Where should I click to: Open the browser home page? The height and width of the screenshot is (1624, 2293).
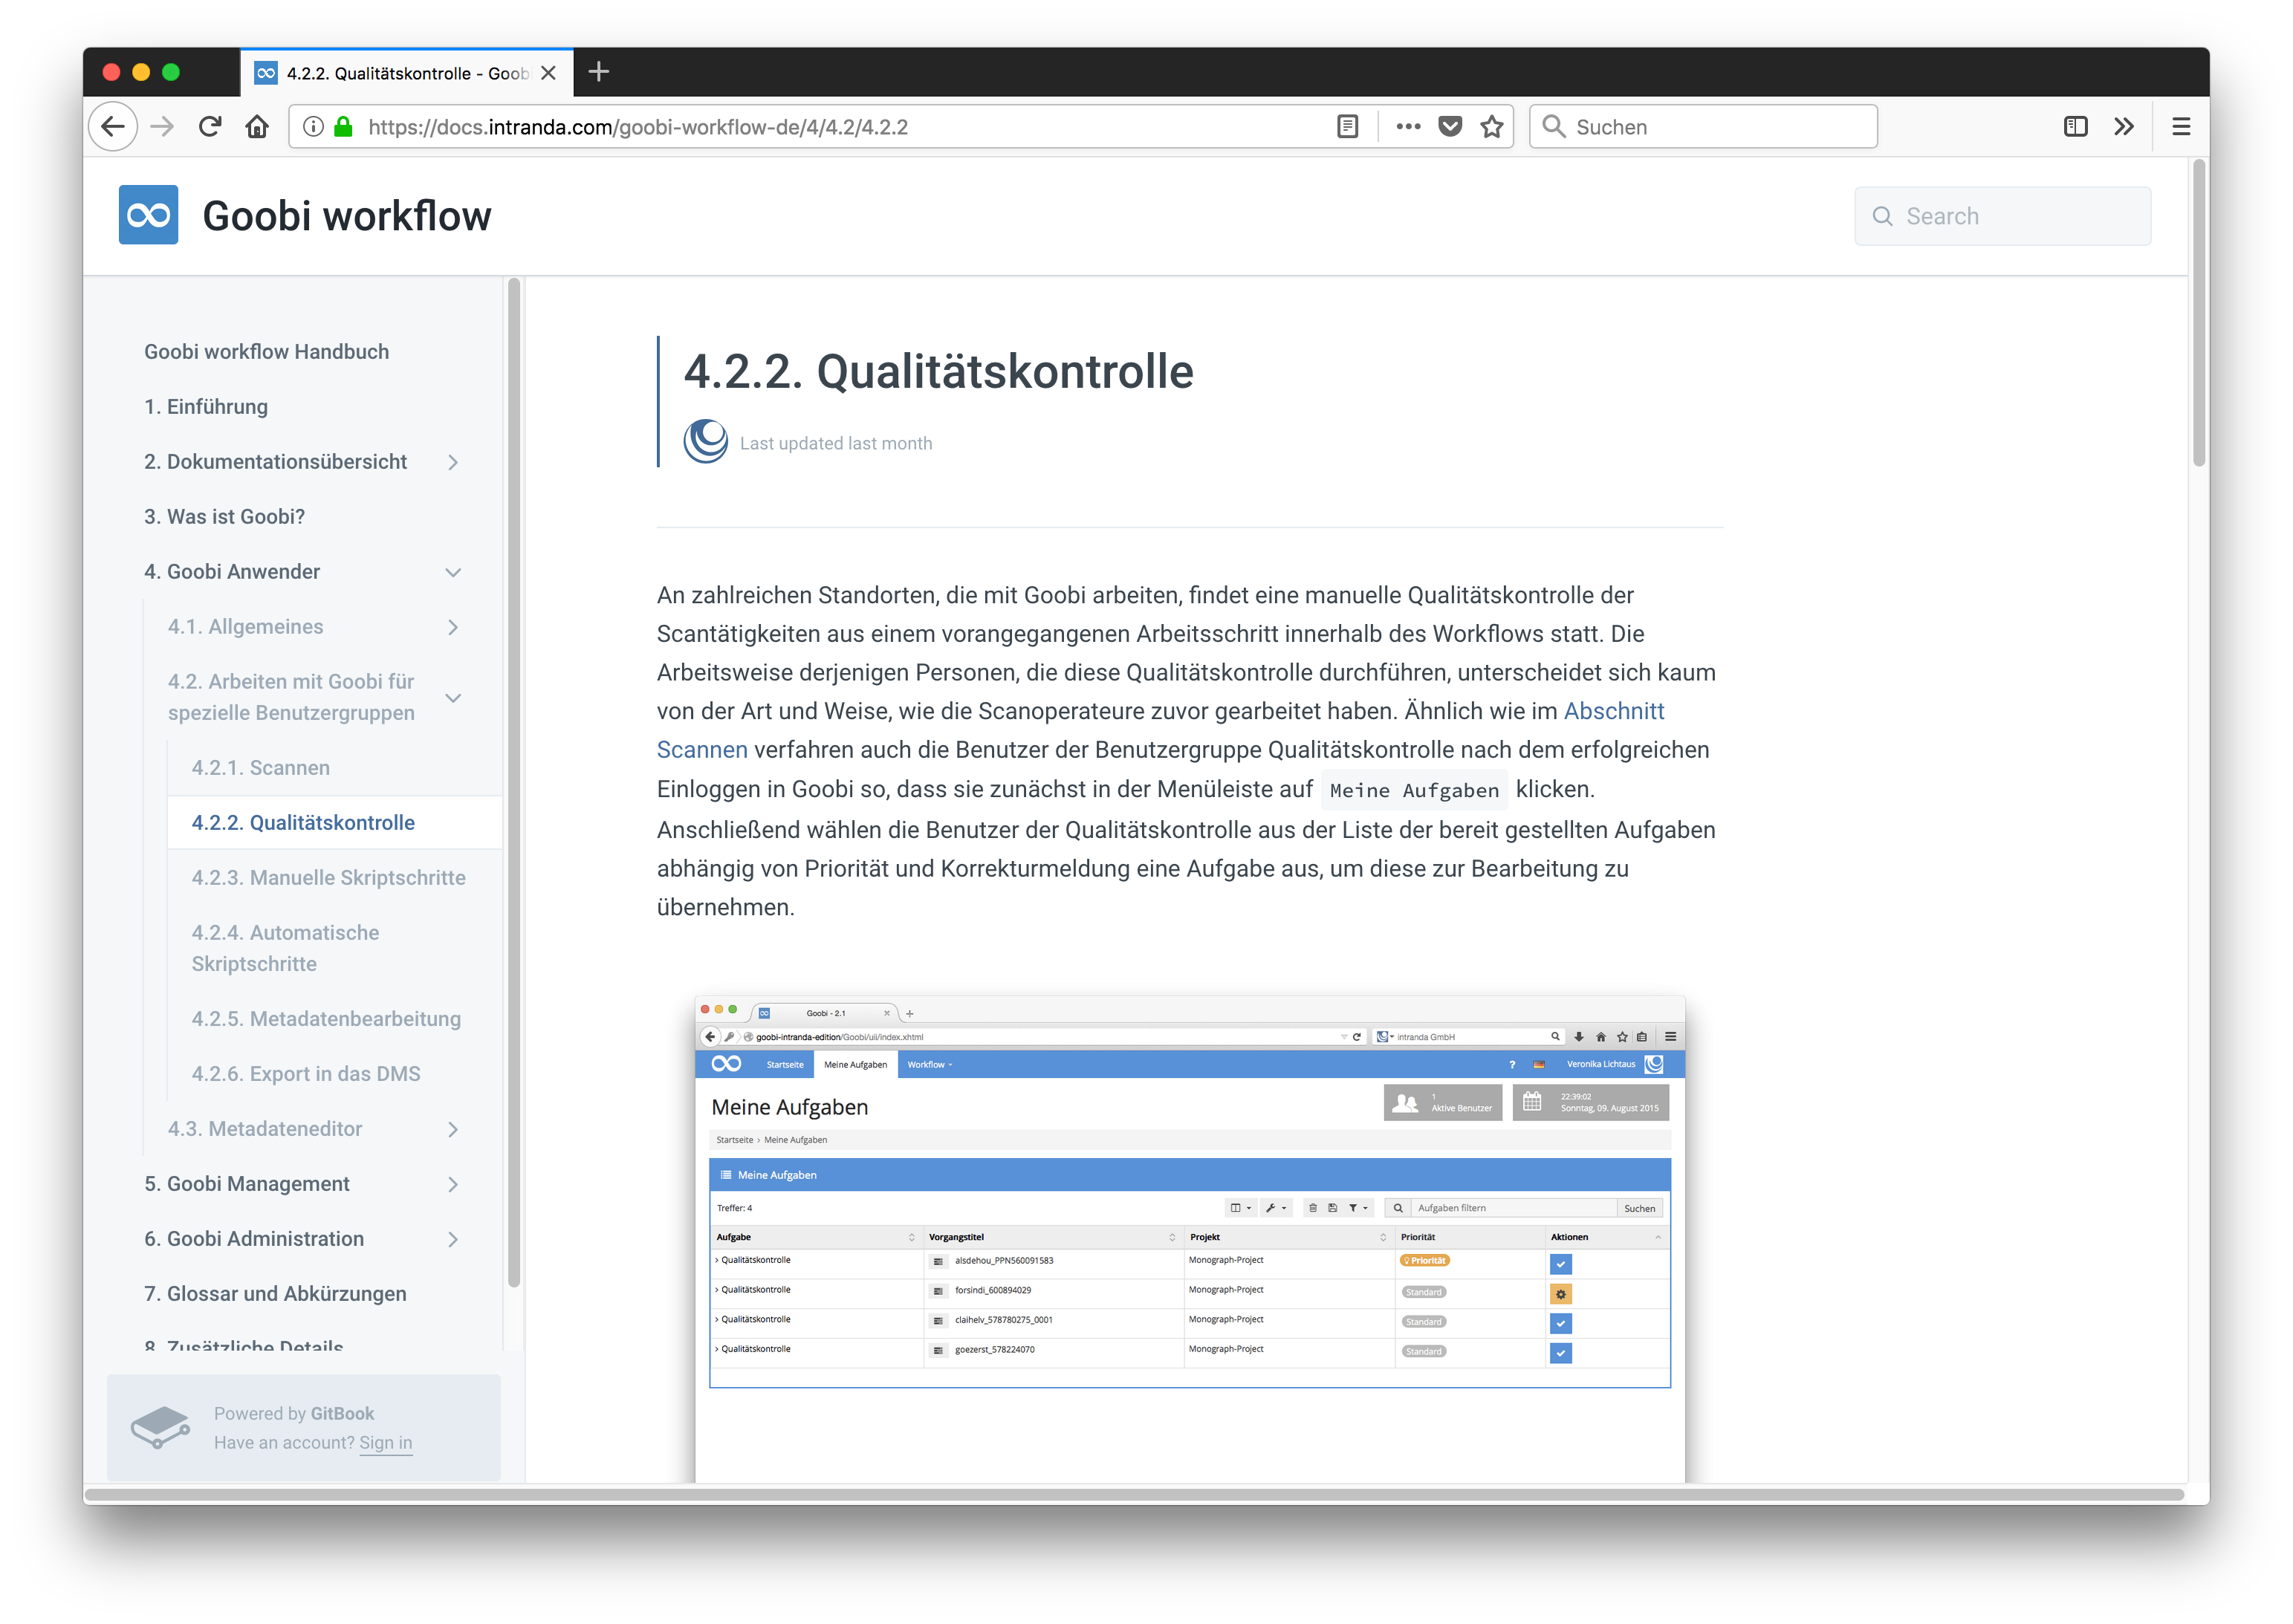coord(257,127)
